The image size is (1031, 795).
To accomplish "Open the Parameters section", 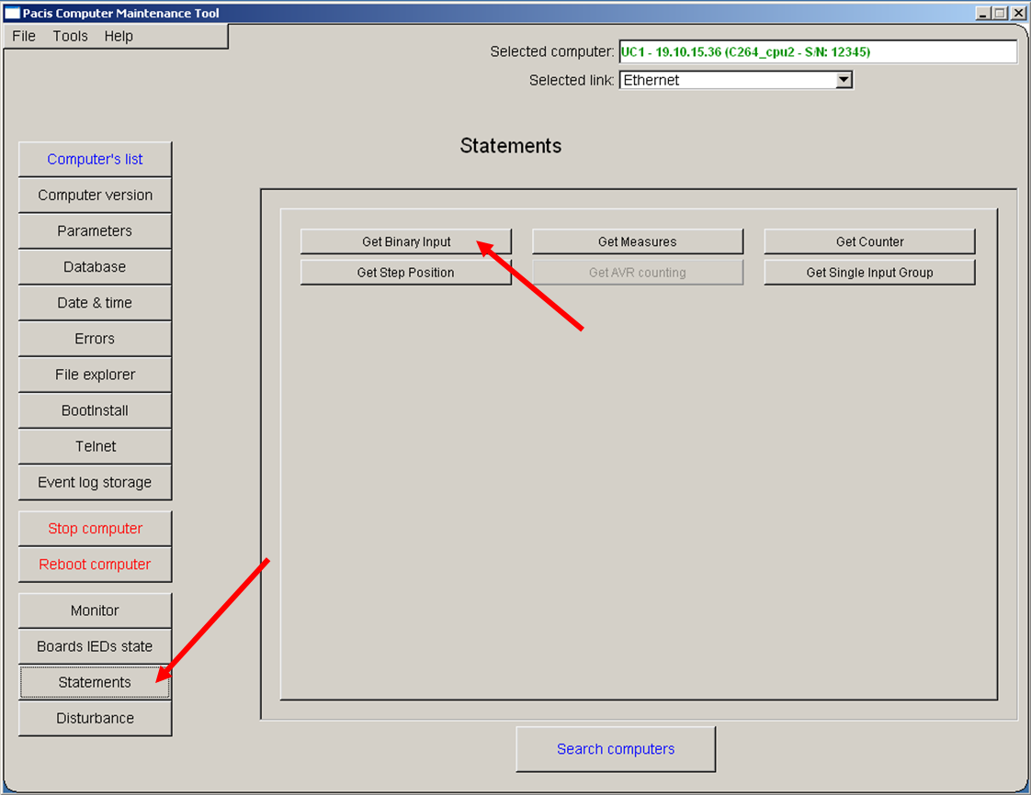I will pyautogui.click(x=96, y=230).
